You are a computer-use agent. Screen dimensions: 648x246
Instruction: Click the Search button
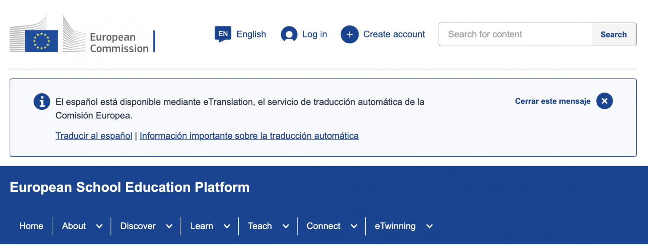click(614, 34)
